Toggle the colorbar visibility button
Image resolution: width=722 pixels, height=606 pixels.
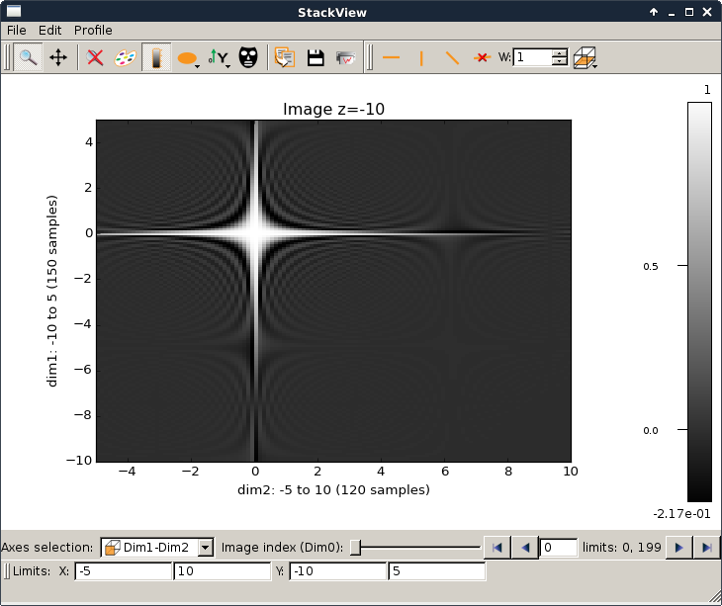pyautogui.click(x=155, y=57)
